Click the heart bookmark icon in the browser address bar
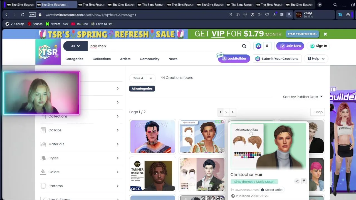 [267, 15]
